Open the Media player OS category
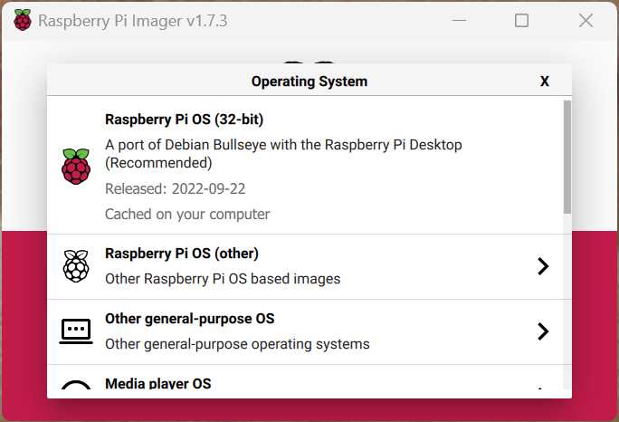The height and width of the screenshot is (422, 619). click(305, 378)
